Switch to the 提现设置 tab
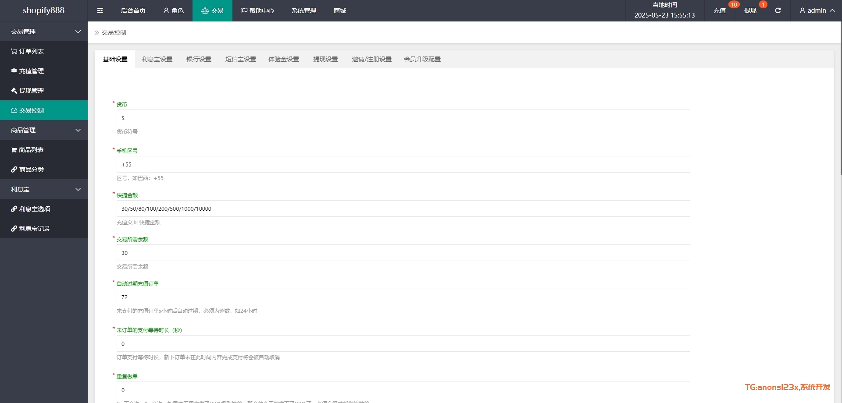Screen dimensions: 842x403 pyautogui.click(x=325, y=59)
